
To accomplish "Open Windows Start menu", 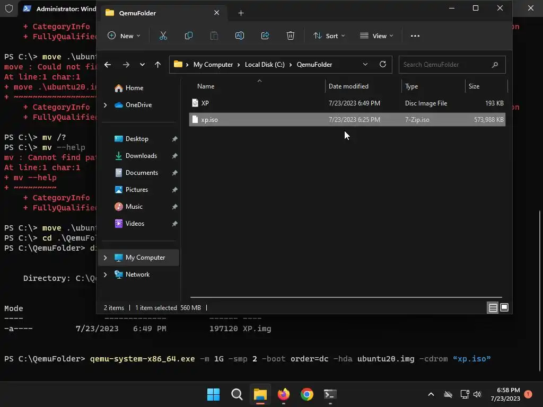I will pyautogui.click(x=213, y=394).
